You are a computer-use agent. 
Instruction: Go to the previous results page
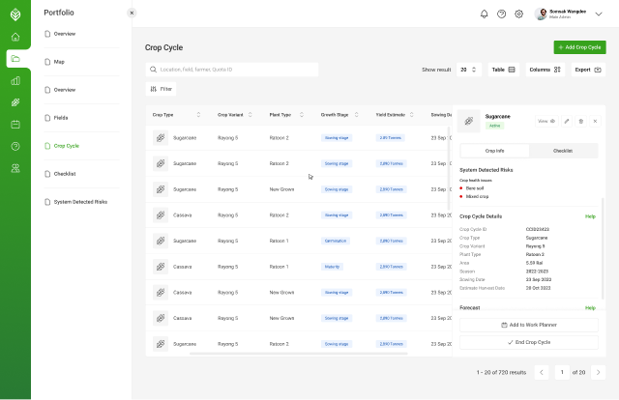pos(542,372)
